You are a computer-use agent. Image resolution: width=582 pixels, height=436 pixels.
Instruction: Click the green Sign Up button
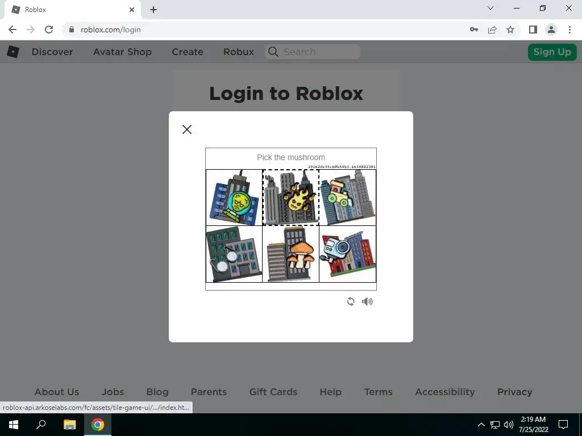[x=552, y=52]
